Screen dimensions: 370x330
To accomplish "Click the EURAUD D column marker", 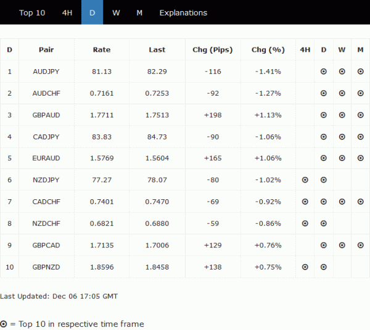I will coord(324,158).
